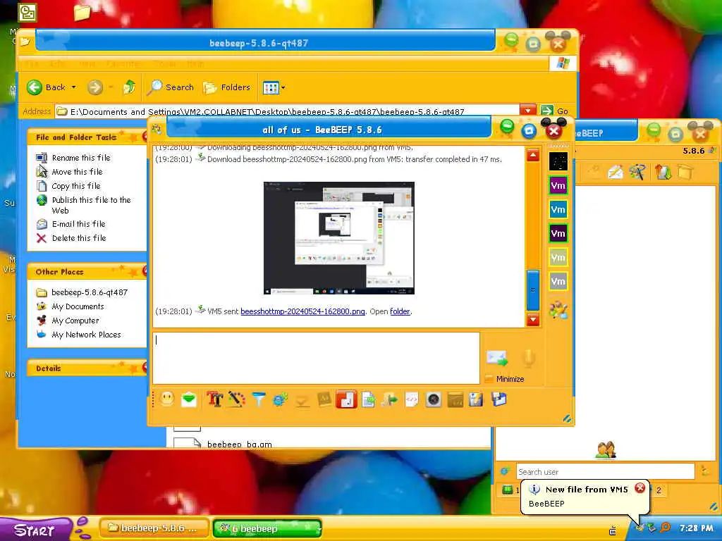Click 'Rename this file' task
This screenshot has width=722, height=541.
81,158
